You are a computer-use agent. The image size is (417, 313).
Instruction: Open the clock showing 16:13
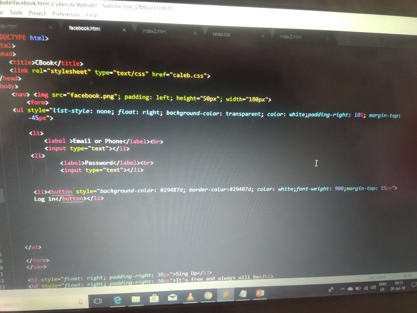[399, 286]
